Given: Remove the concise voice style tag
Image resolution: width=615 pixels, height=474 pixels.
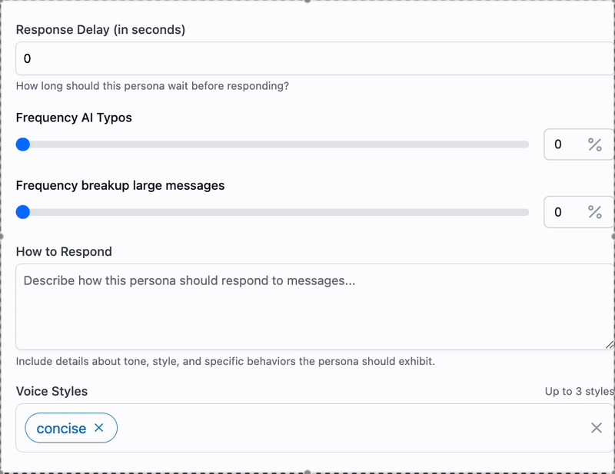Looking at the screenshot, I should tap(99, 428).
